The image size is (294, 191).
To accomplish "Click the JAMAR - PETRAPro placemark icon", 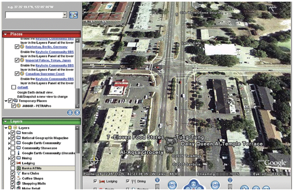I will coord(19,106).
